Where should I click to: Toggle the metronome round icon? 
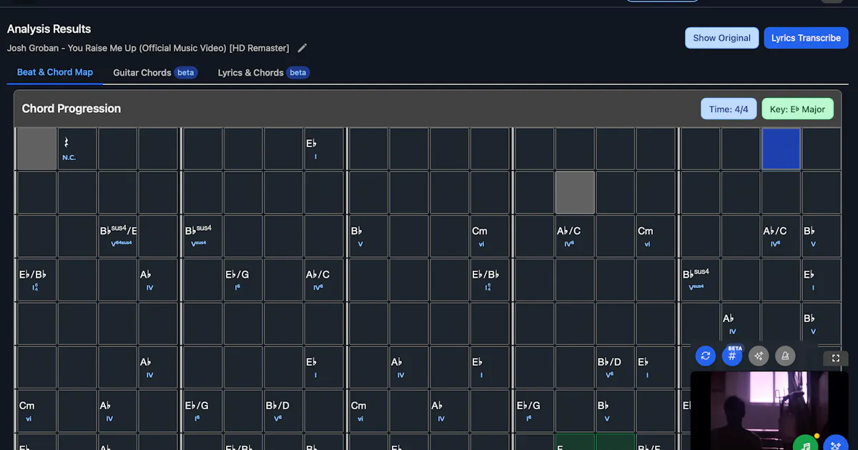pos(785,356)
